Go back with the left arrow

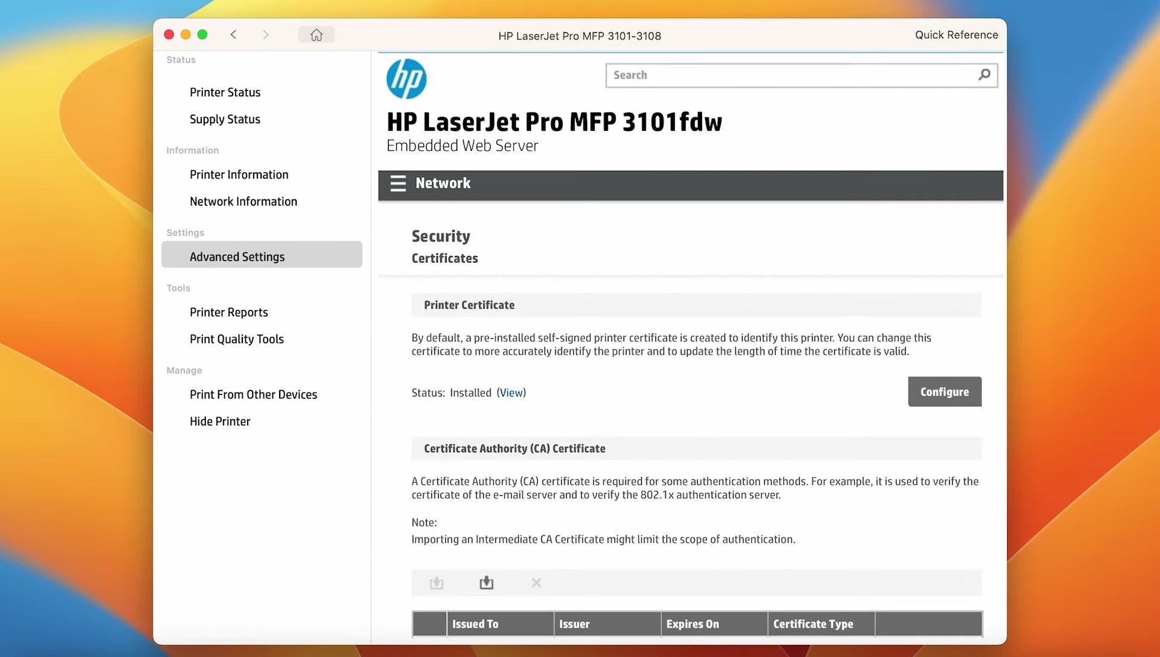(x=233, y=35)
